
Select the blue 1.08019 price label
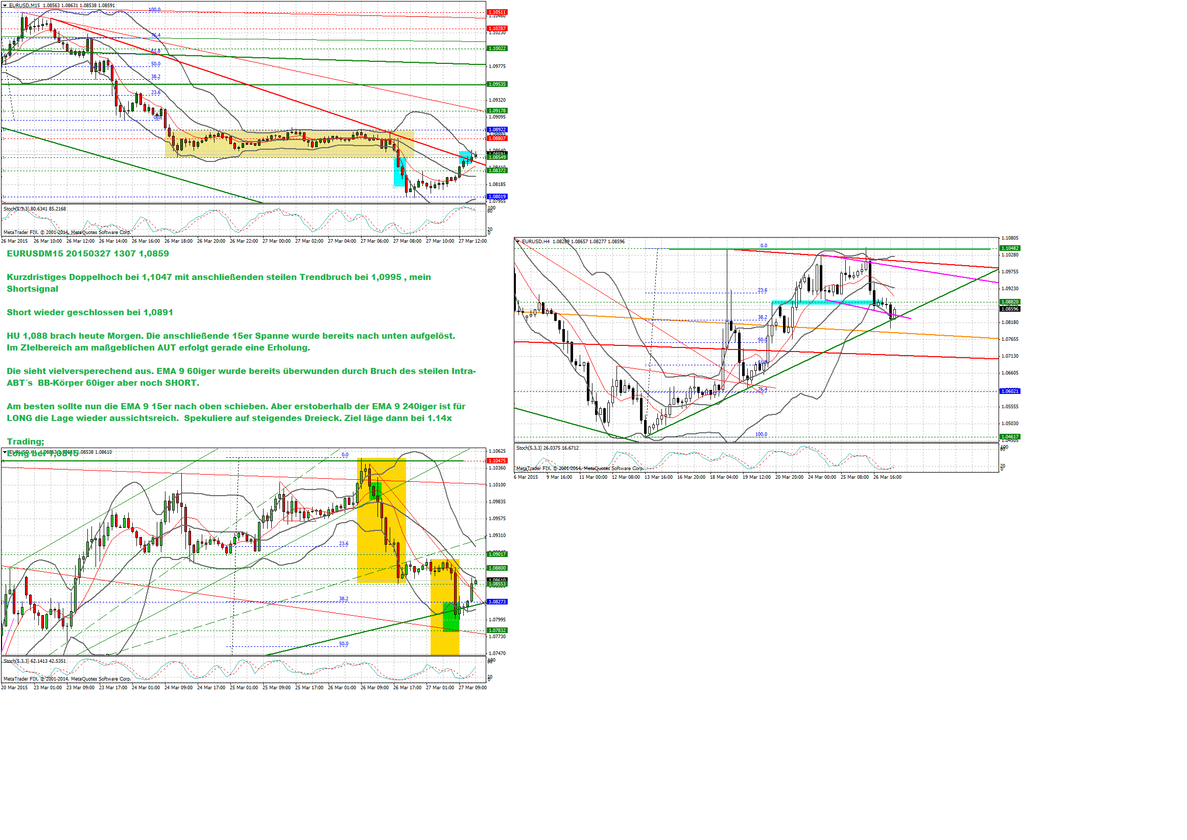pyautogui.click(x=497, y=197)
